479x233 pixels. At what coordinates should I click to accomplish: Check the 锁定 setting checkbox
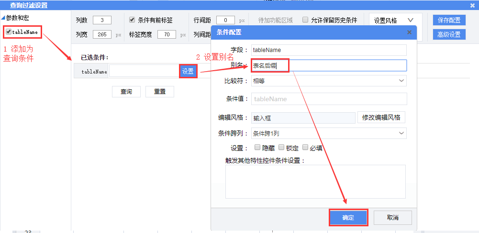pyautogui.click(x=281, y=148)
